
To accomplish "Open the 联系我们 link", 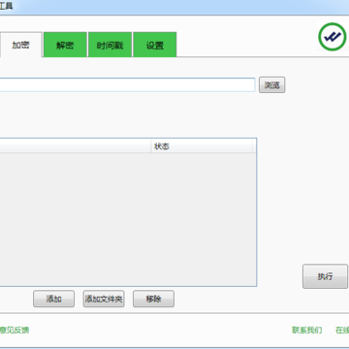I will click(306, 330).
